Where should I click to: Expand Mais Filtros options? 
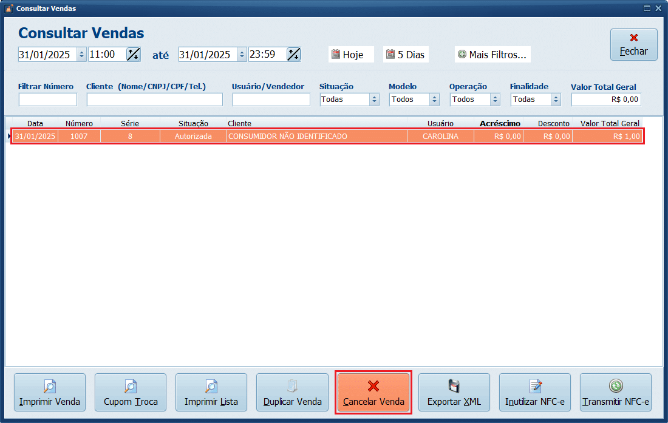coord(492,55)
